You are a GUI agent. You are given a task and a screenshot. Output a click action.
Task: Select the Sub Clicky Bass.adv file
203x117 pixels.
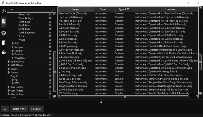[128, 28]
